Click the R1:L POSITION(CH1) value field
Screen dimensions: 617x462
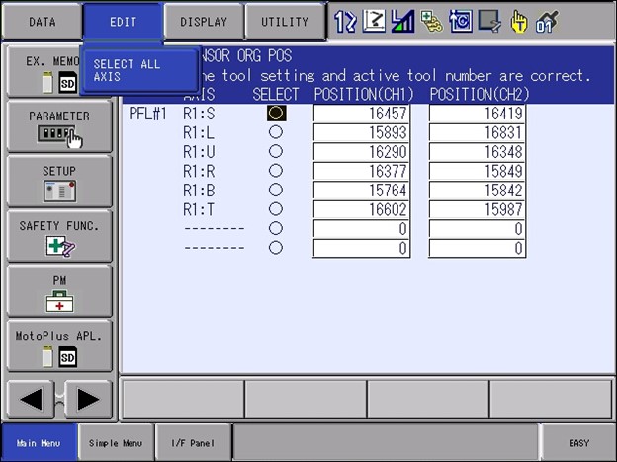[x=362, y=133]
